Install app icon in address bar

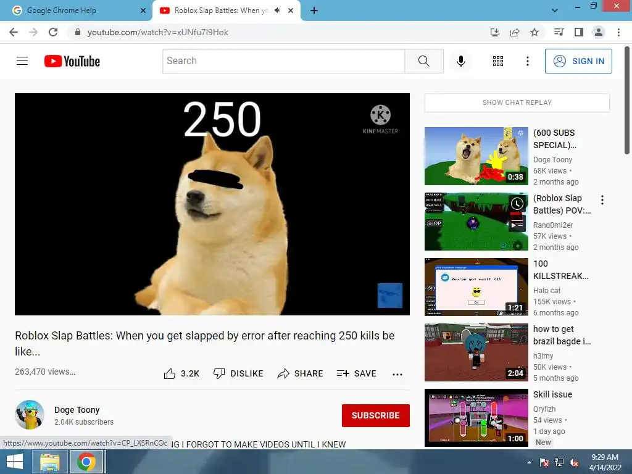(x=494, y=32)
